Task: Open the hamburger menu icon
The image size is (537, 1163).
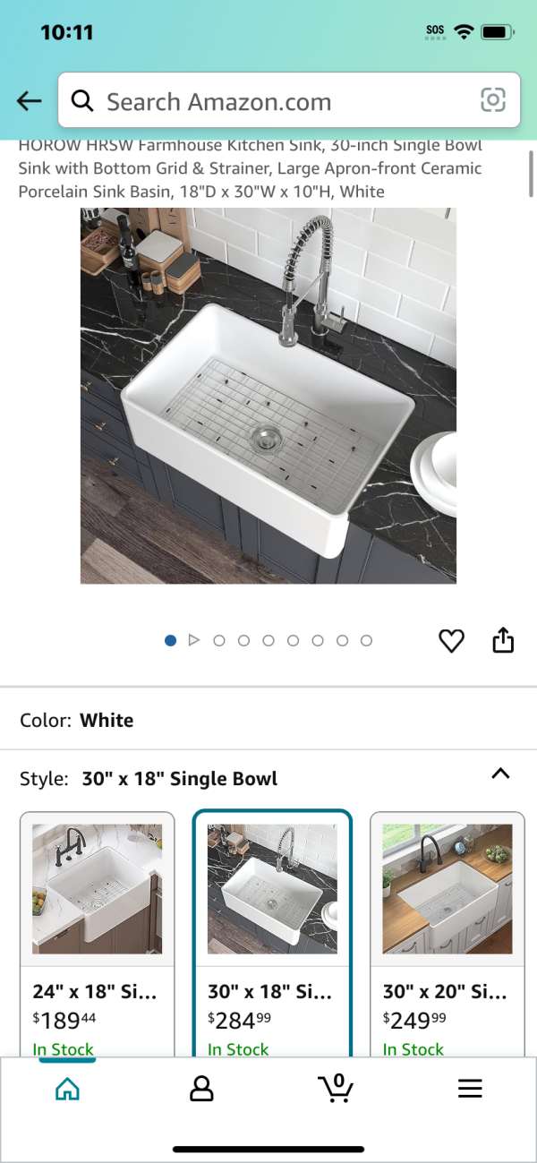Action: [x=470, y=1089]
